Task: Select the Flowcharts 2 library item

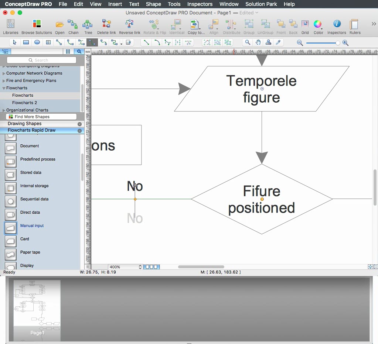Action: tap(25, 103)
